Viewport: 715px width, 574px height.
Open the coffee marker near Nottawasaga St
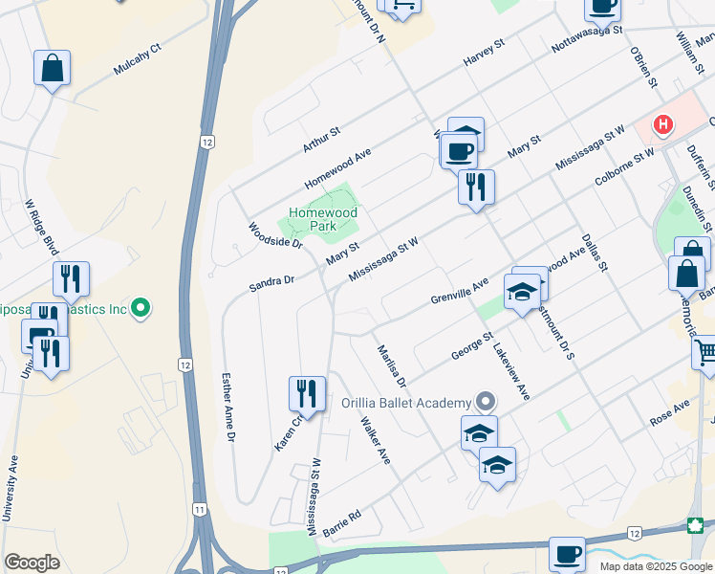[603, 11]
